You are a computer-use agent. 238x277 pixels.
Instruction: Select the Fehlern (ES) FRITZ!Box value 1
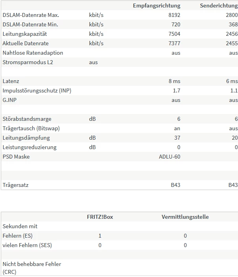100,236
